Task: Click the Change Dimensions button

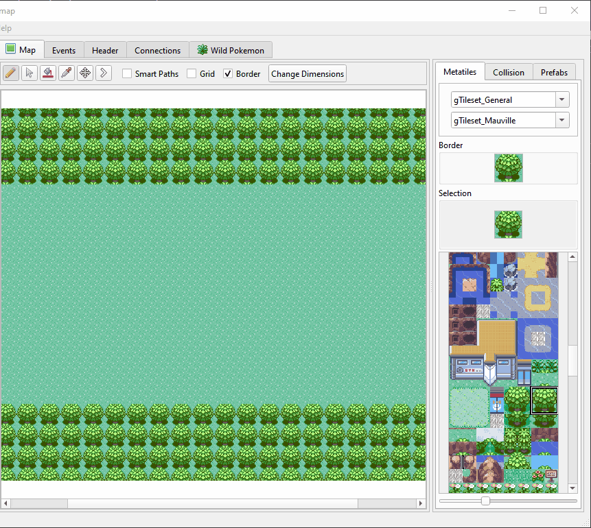Action: [307, 74]
